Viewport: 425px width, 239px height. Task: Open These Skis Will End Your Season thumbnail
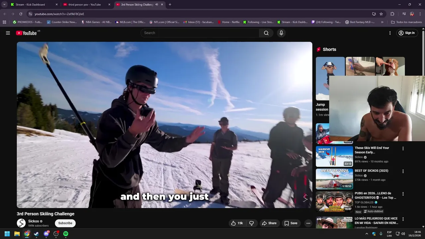click(x=334, y=156)
